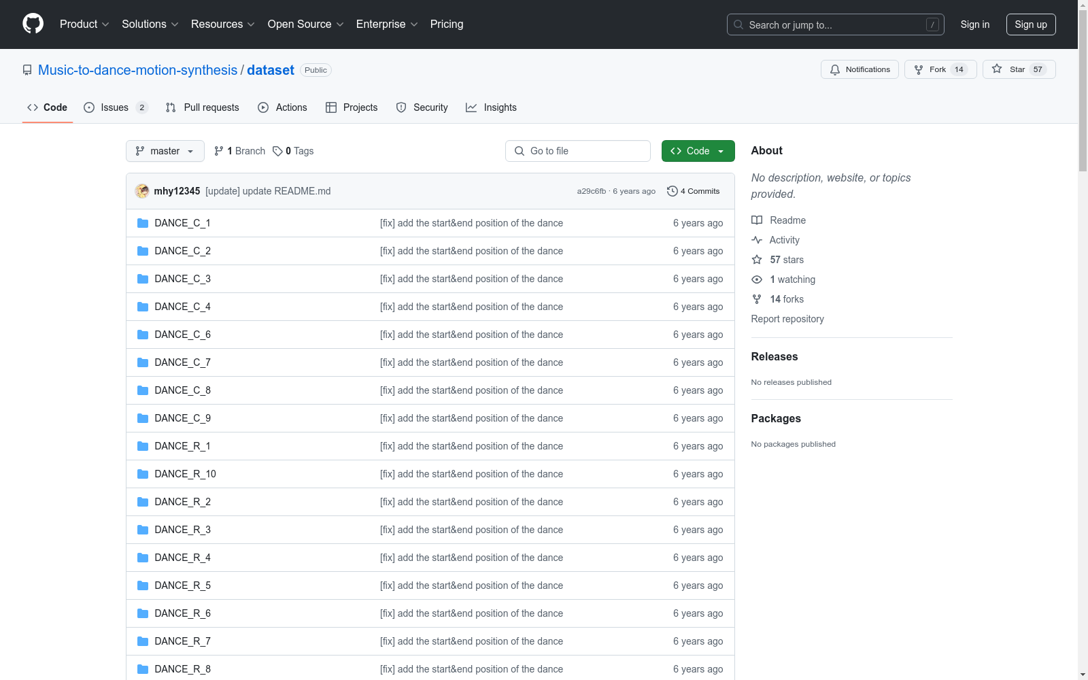Expand the green Code dropdown
Viewport: 1088px width, 680px height.
tap(698, 151)
